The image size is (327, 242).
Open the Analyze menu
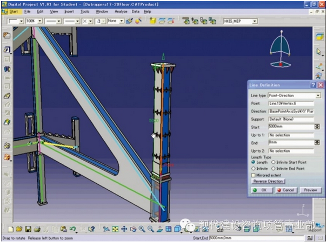(121, 11)
